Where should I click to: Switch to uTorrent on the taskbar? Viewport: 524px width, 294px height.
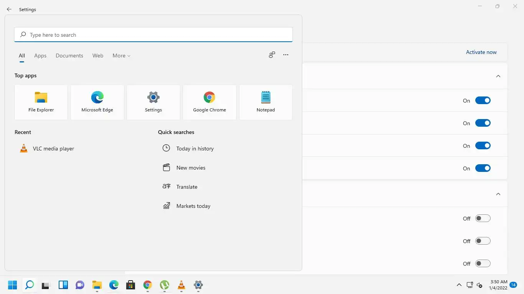tap(165, 285)
